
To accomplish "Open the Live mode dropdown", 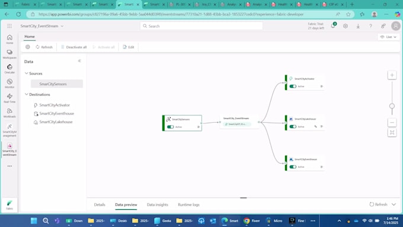I will (388, 37).
